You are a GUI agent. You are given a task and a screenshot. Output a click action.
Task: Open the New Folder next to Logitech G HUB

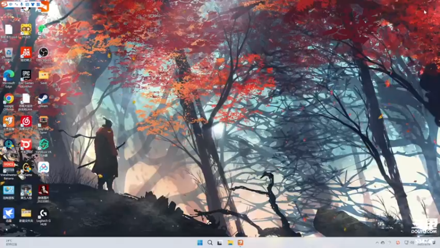[x=26, y=214]
